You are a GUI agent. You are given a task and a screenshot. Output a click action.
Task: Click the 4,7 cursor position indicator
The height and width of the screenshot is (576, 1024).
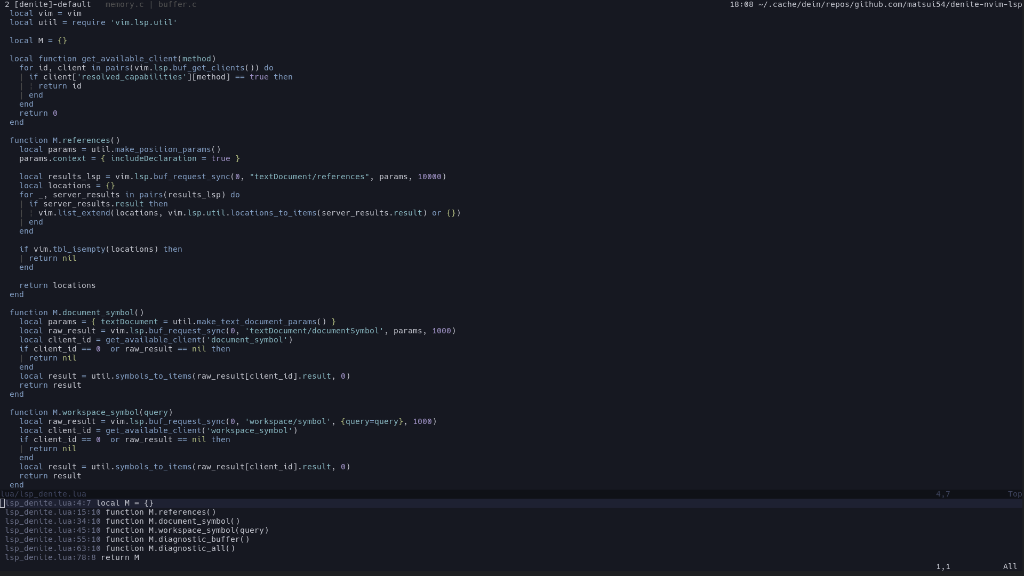pyautogui.click(x=943, y=494)
